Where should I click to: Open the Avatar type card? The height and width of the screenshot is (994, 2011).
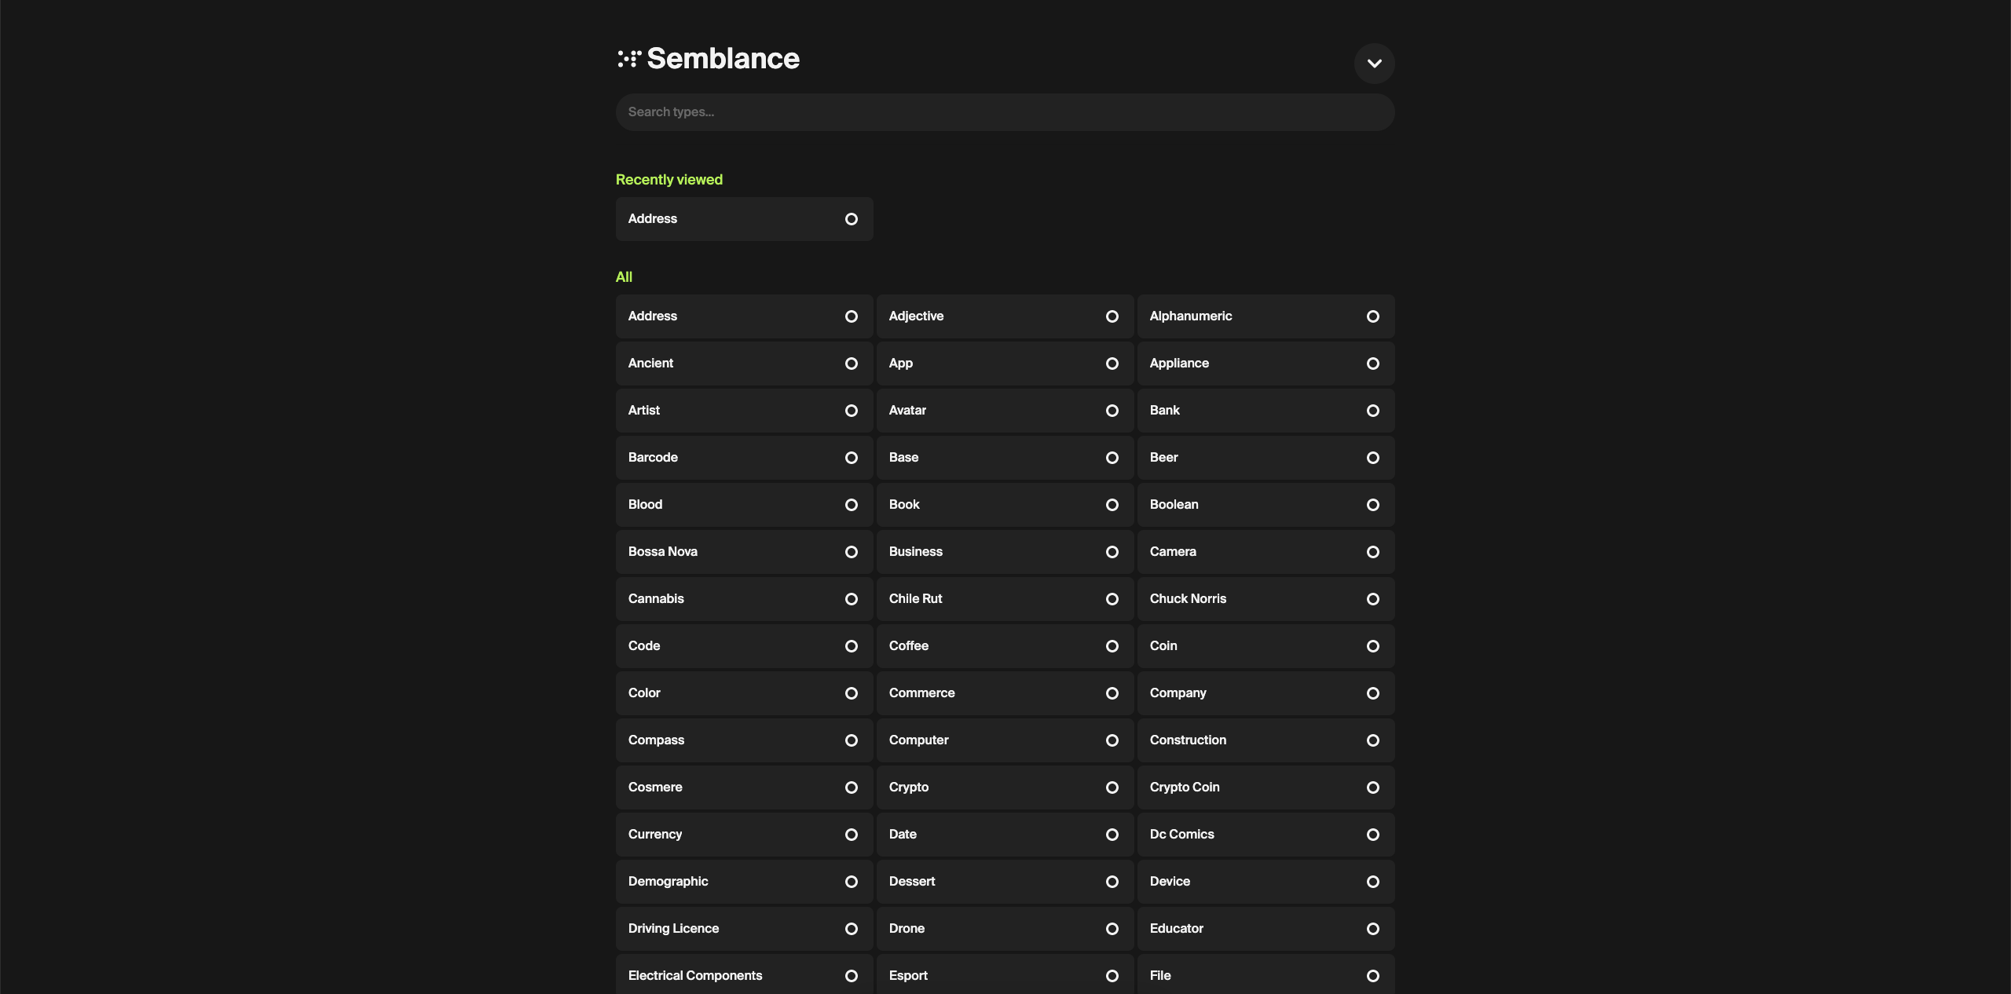pyautogui.click(x=1005, y=410)
